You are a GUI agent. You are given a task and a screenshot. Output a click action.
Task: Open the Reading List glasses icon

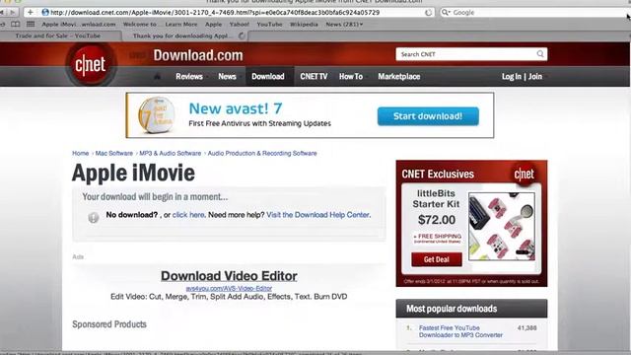(2, 24)
